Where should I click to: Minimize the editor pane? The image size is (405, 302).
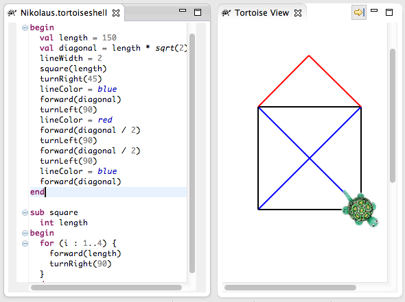point(183,10)
